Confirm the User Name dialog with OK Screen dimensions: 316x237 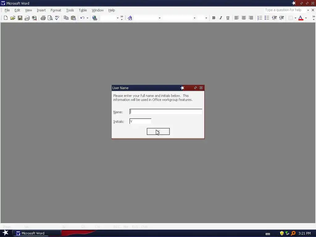pyautogui.click(x=158, y=131)
